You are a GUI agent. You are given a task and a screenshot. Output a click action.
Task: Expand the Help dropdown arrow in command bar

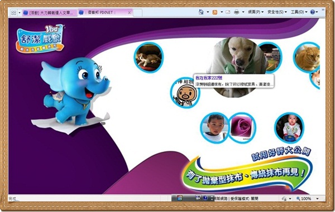(317, 12)
